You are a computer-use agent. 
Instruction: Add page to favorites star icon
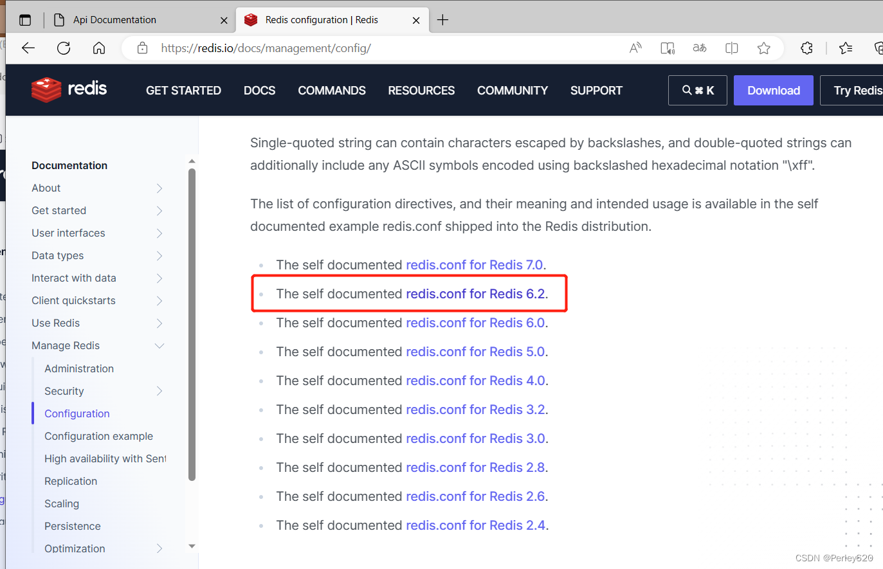click(x=764, y=48)
